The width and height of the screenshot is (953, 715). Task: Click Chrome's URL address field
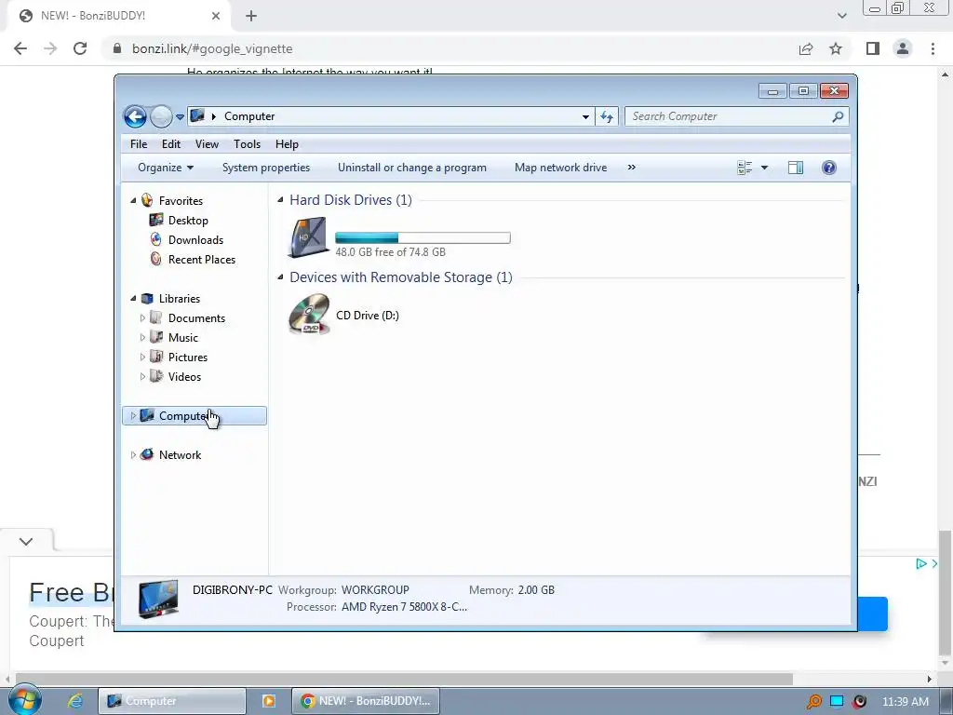tap(450, 48)
